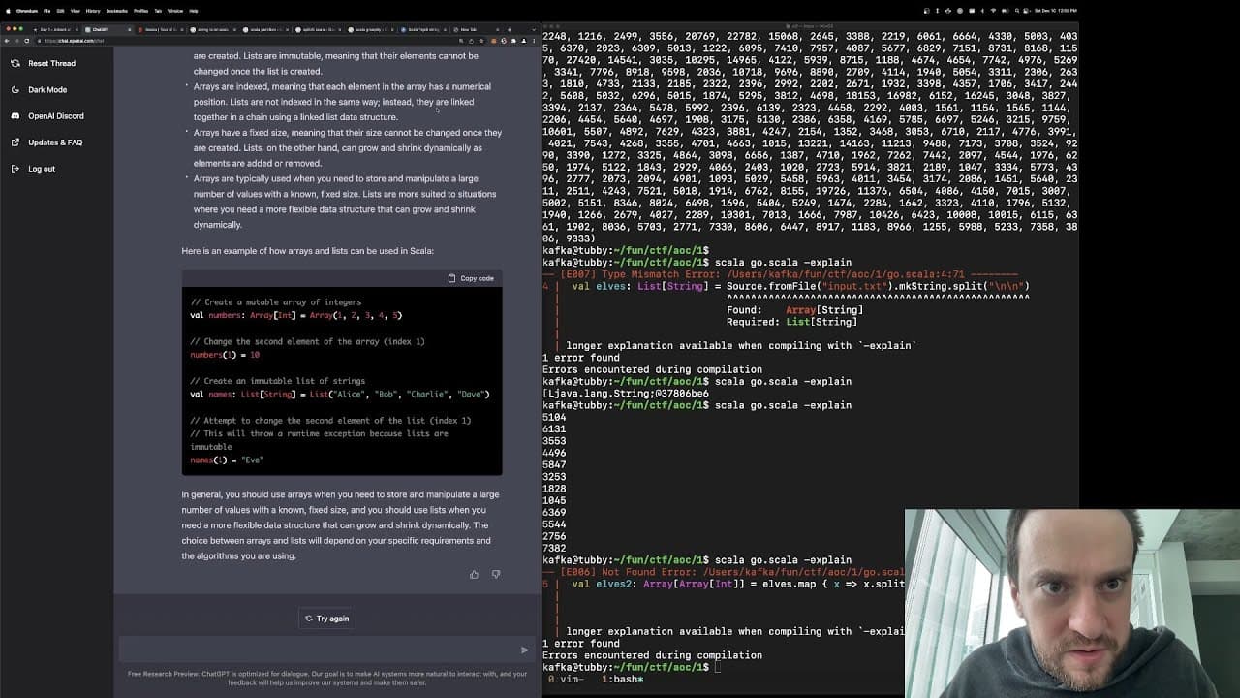Click the Try again button
The image size is (1240, 698).
[326, 619]
